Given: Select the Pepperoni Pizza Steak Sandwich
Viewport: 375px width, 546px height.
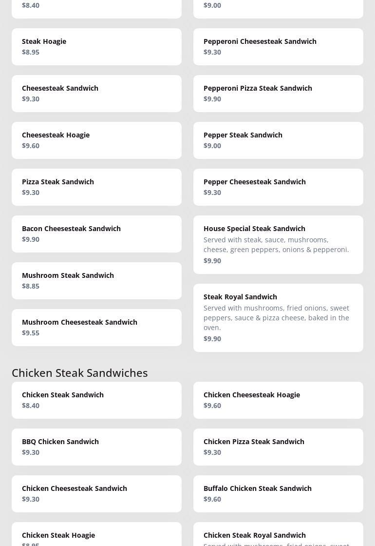Looking at the screenshot, I should 278,94.
